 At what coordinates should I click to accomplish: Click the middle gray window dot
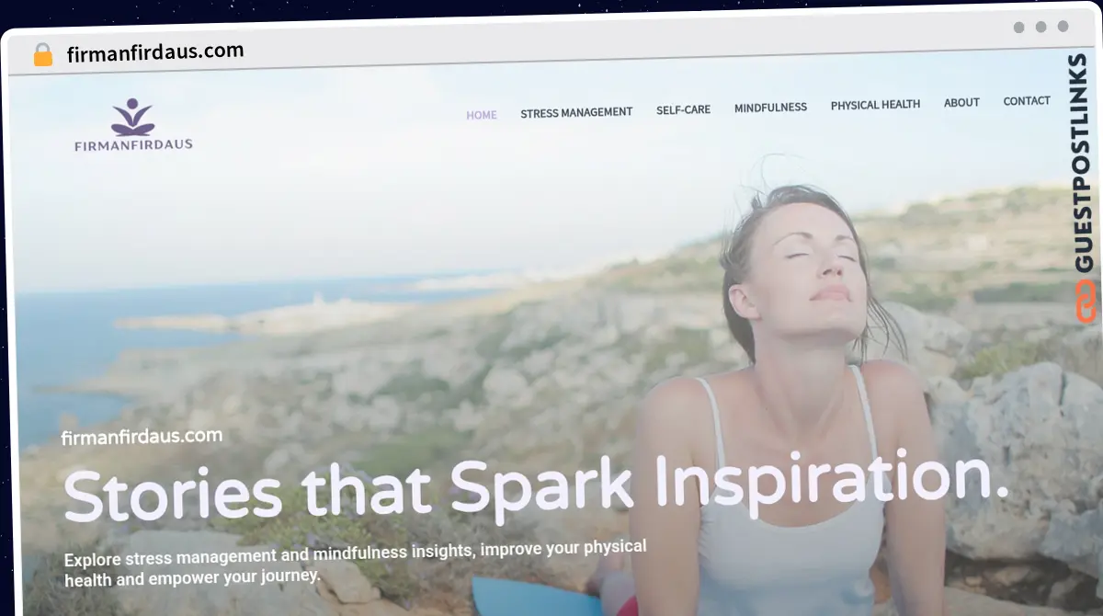tap(1041, 27)
